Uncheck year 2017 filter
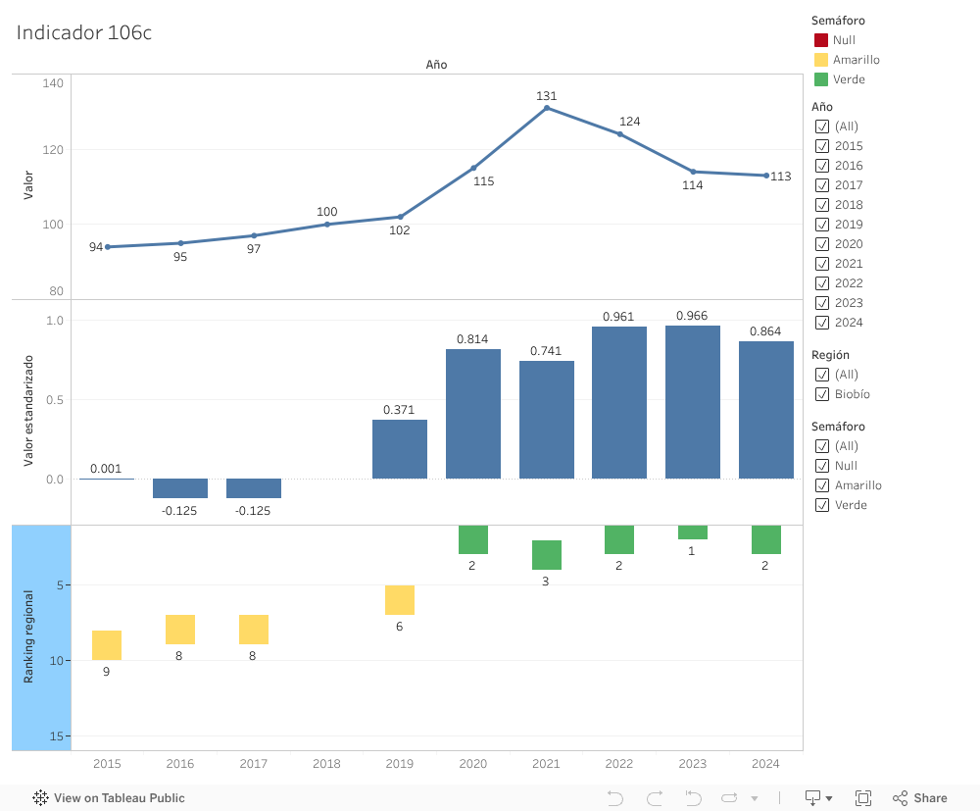980x811 pixels. pyautogui.click(x=822, y=185)
